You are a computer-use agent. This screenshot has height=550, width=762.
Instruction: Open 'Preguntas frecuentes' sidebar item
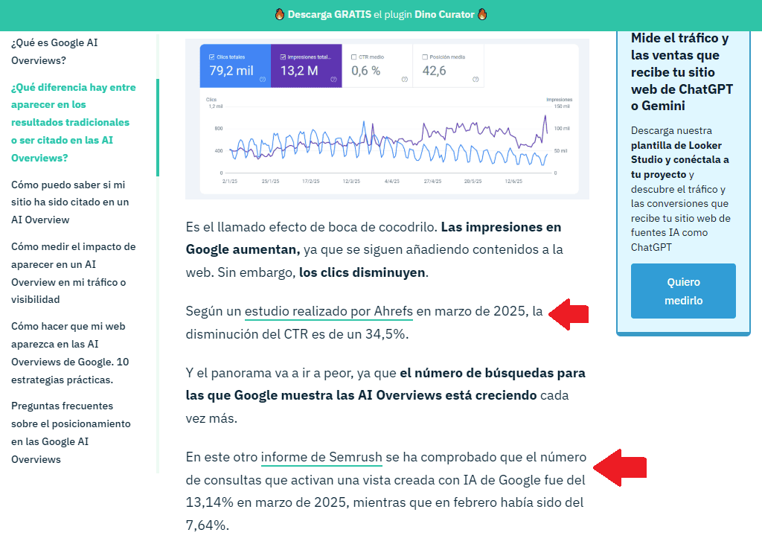(x=71, y=432)
